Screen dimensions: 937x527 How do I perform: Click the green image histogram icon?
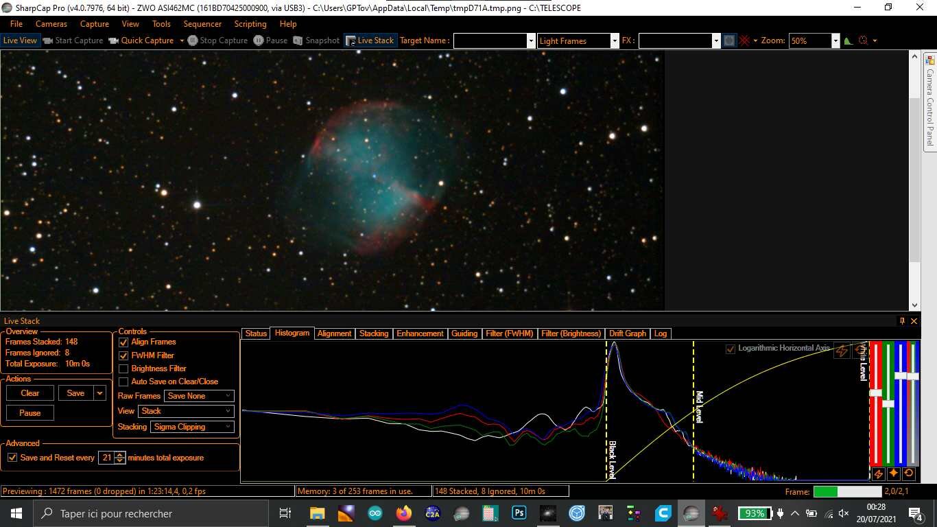pyautogui.click(x=848, y=40)
